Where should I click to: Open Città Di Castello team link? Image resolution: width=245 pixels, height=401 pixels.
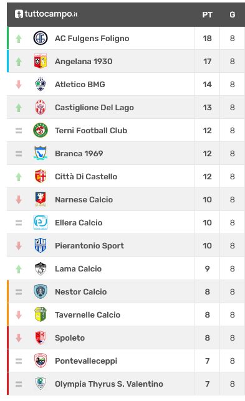point(86,176)
